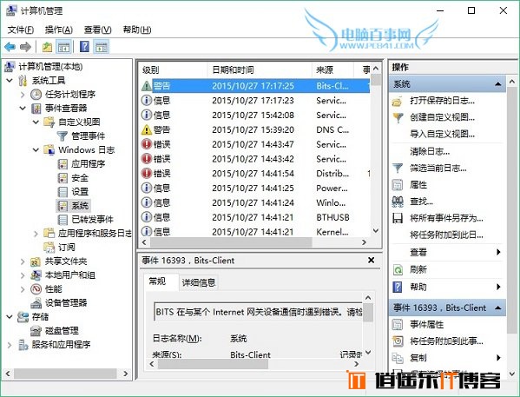Screen dimensions: 520x397
Task: Click the back arrow toolbar icon
Action: [x=10, y=47]
